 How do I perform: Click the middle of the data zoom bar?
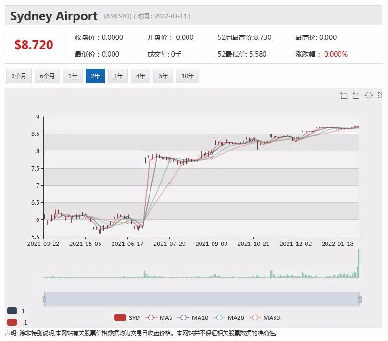(202, 299)
